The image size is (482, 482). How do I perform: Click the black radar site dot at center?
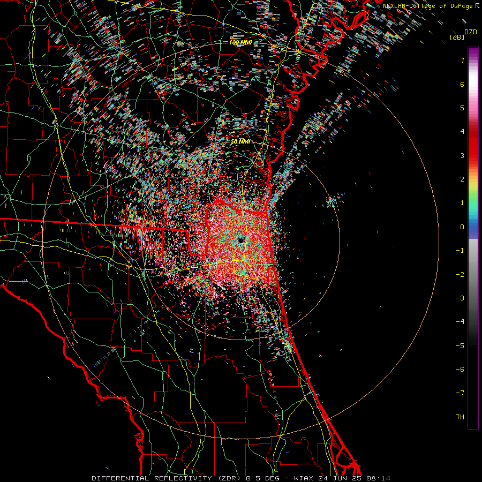242,240
